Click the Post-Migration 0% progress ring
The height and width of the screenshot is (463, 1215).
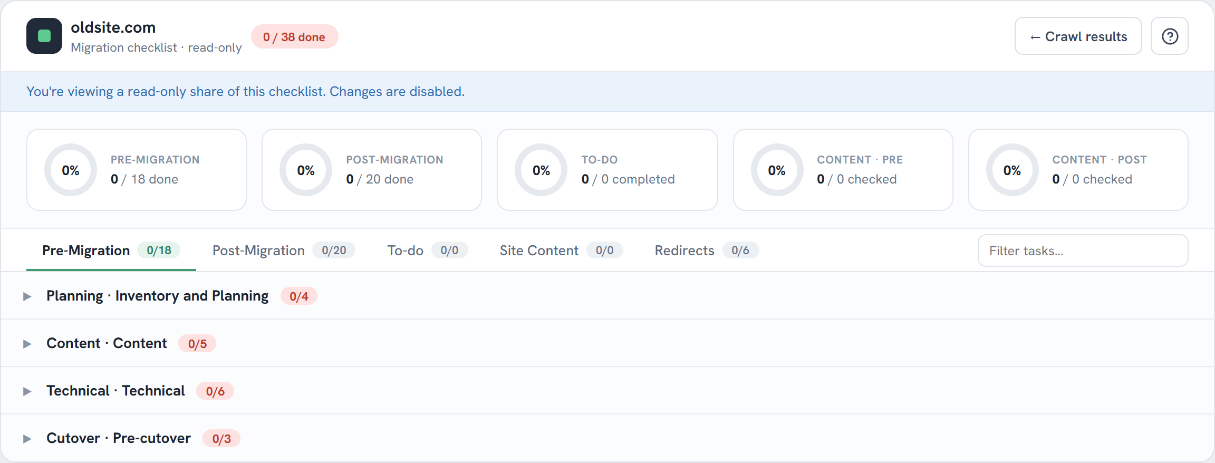tap(306, 170)
